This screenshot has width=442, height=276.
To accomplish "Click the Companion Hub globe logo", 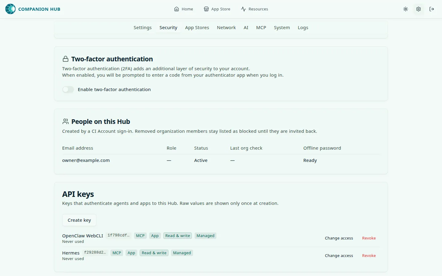I will pyautogui.click(x=10, y=9).
